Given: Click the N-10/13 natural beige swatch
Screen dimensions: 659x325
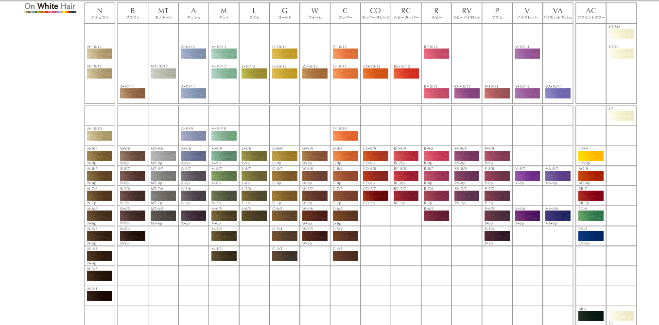Looking at the screenshot, I should point(100,54).
